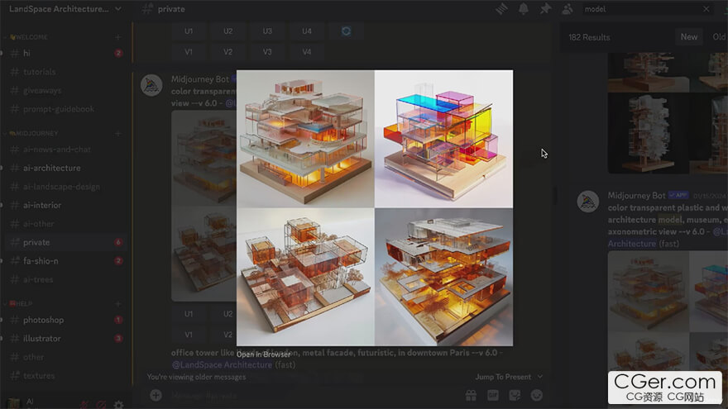Add channel to HELP category plus icon
The height and width of the screenshot is (409, 728).
[x=118, y=304]
